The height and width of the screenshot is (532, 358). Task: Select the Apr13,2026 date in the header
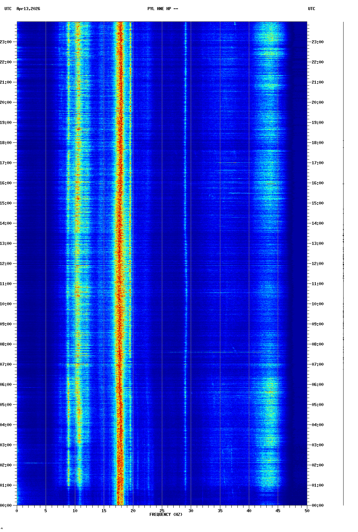[28, 9]
